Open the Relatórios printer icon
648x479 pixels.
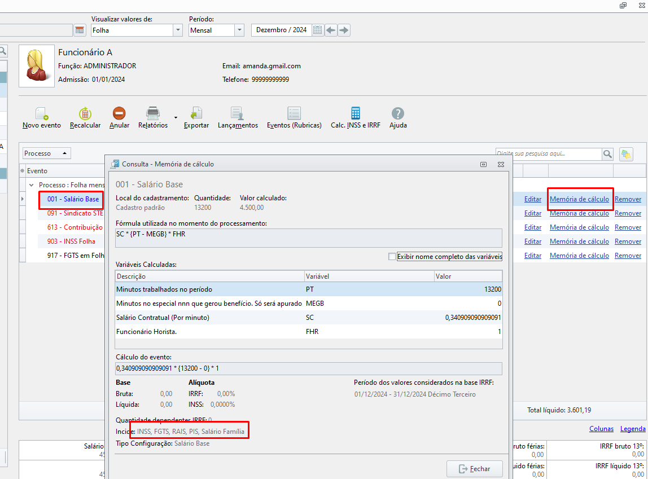[153, 113]
